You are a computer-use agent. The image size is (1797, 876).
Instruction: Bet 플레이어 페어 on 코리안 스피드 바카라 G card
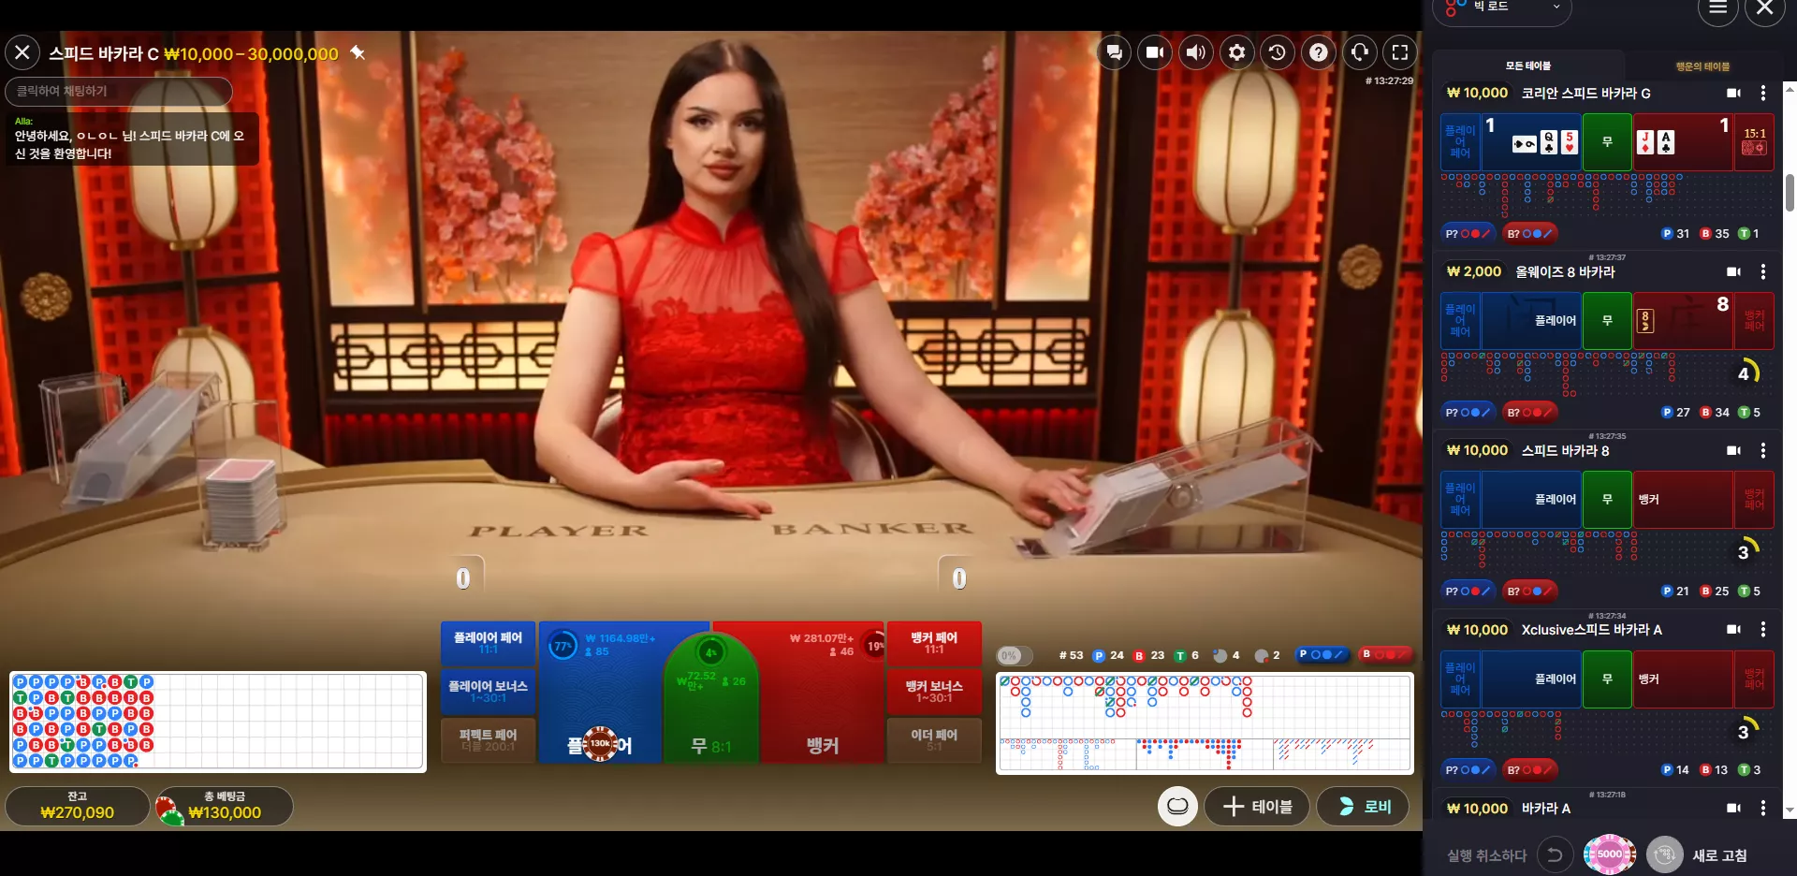pos(1460,142)
